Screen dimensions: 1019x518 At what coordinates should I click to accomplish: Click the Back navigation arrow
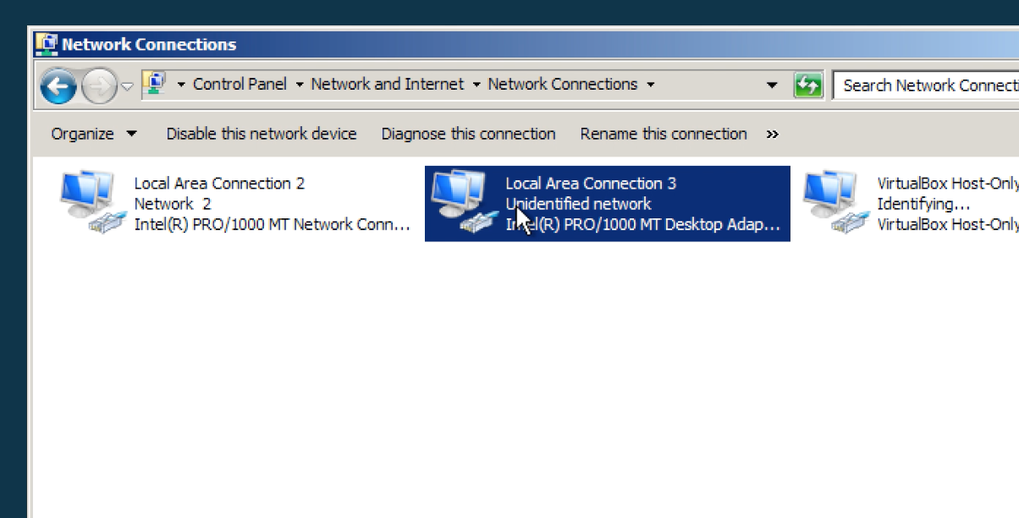[x=58, y=85]
